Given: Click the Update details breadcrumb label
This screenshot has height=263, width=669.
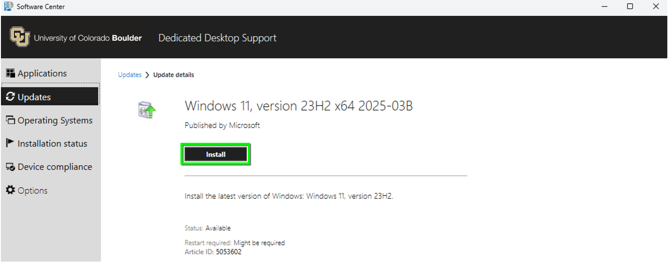Looking at the screenshot, I should click(174, 75).
